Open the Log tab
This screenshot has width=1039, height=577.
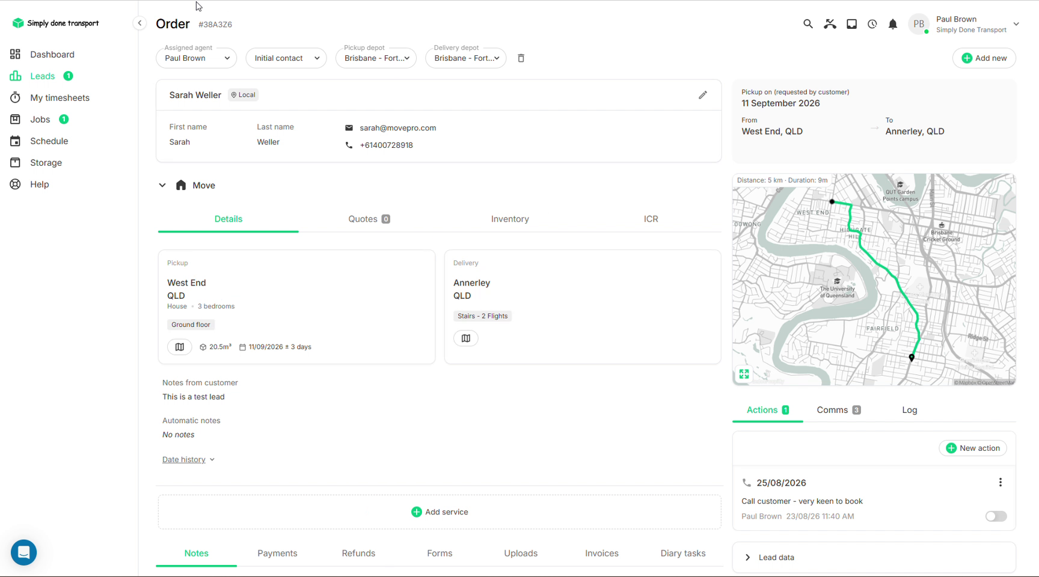point(909,410)
